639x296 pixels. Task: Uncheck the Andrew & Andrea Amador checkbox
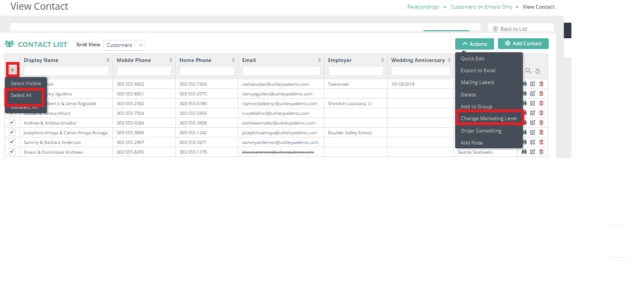(x=12, y=123)
